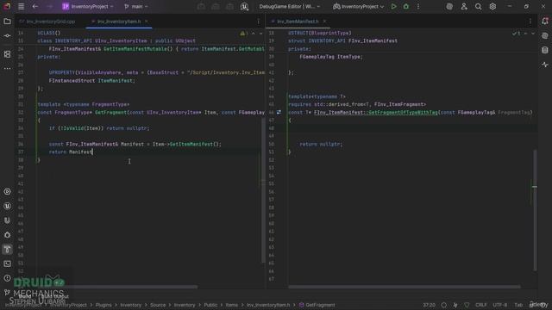Click the warning indicator in left editor
This screenshot has width=552, height=310.
click(243, 34)
